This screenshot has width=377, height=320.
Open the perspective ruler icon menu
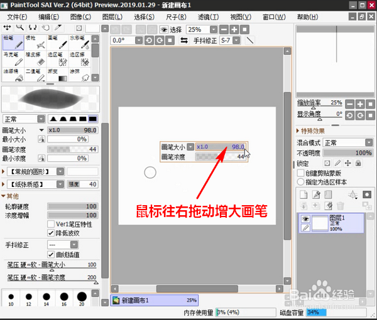coord(353,195)
